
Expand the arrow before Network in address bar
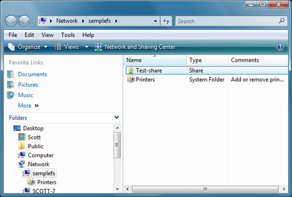pos(51,21)
